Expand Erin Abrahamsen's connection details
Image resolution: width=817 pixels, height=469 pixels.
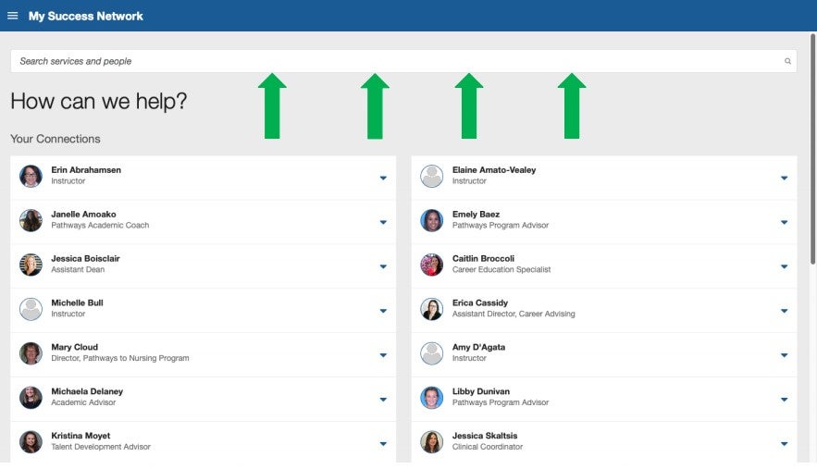click(383, 178)
